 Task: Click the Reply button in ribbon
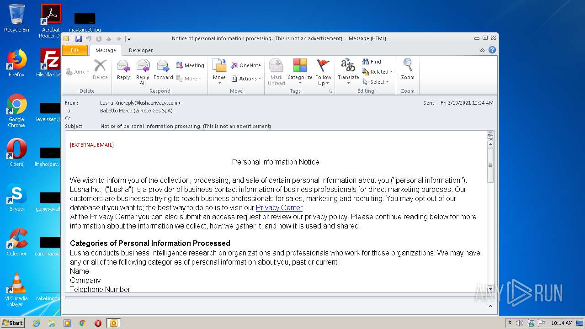(x=123, y=71)
